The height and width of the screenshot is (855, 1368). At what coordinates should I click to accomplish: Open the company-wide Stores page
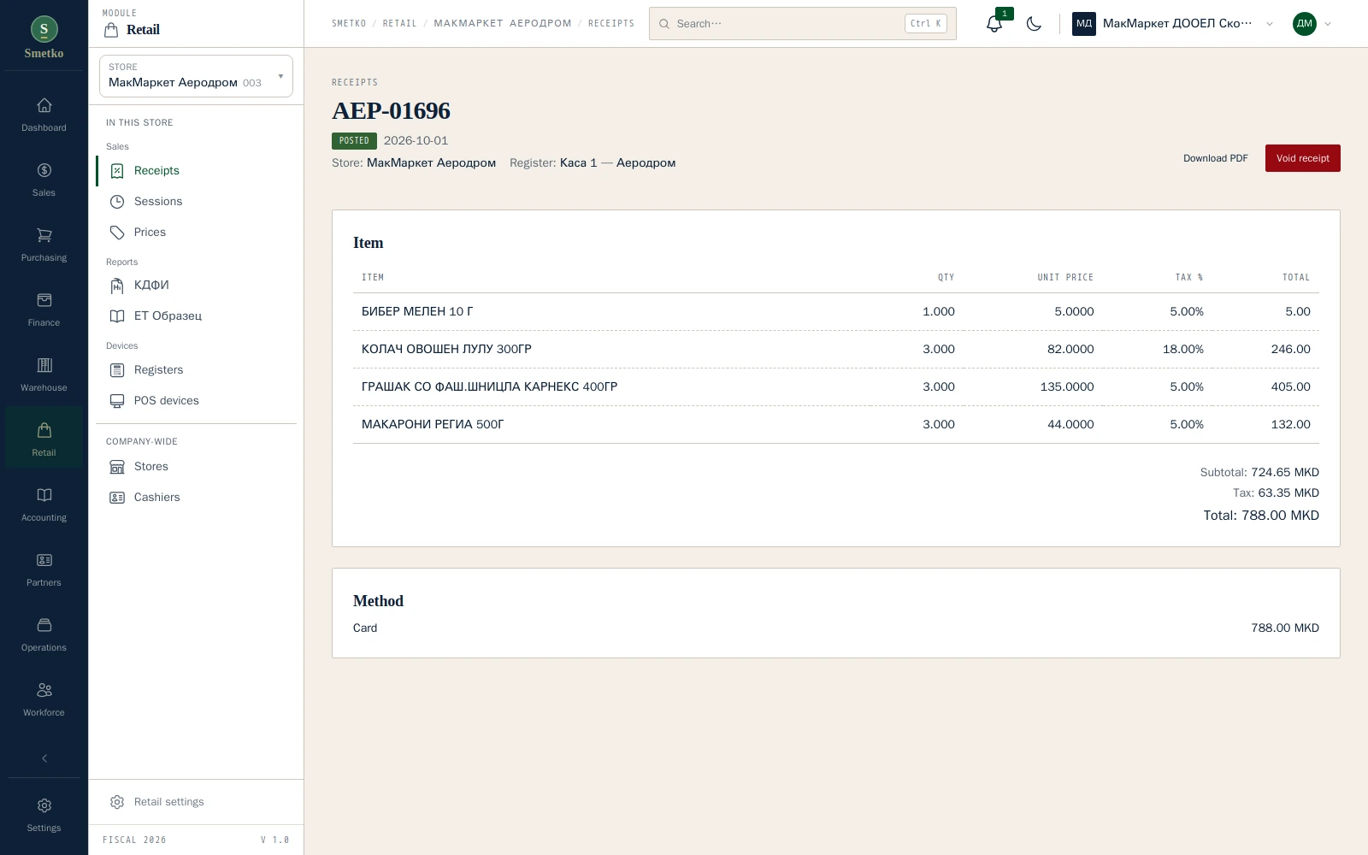[196, 467]
